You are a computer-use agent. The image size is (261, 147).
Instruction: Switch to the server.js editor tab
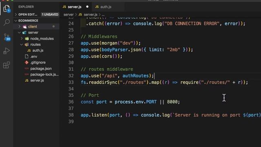[x=74, y=7]
